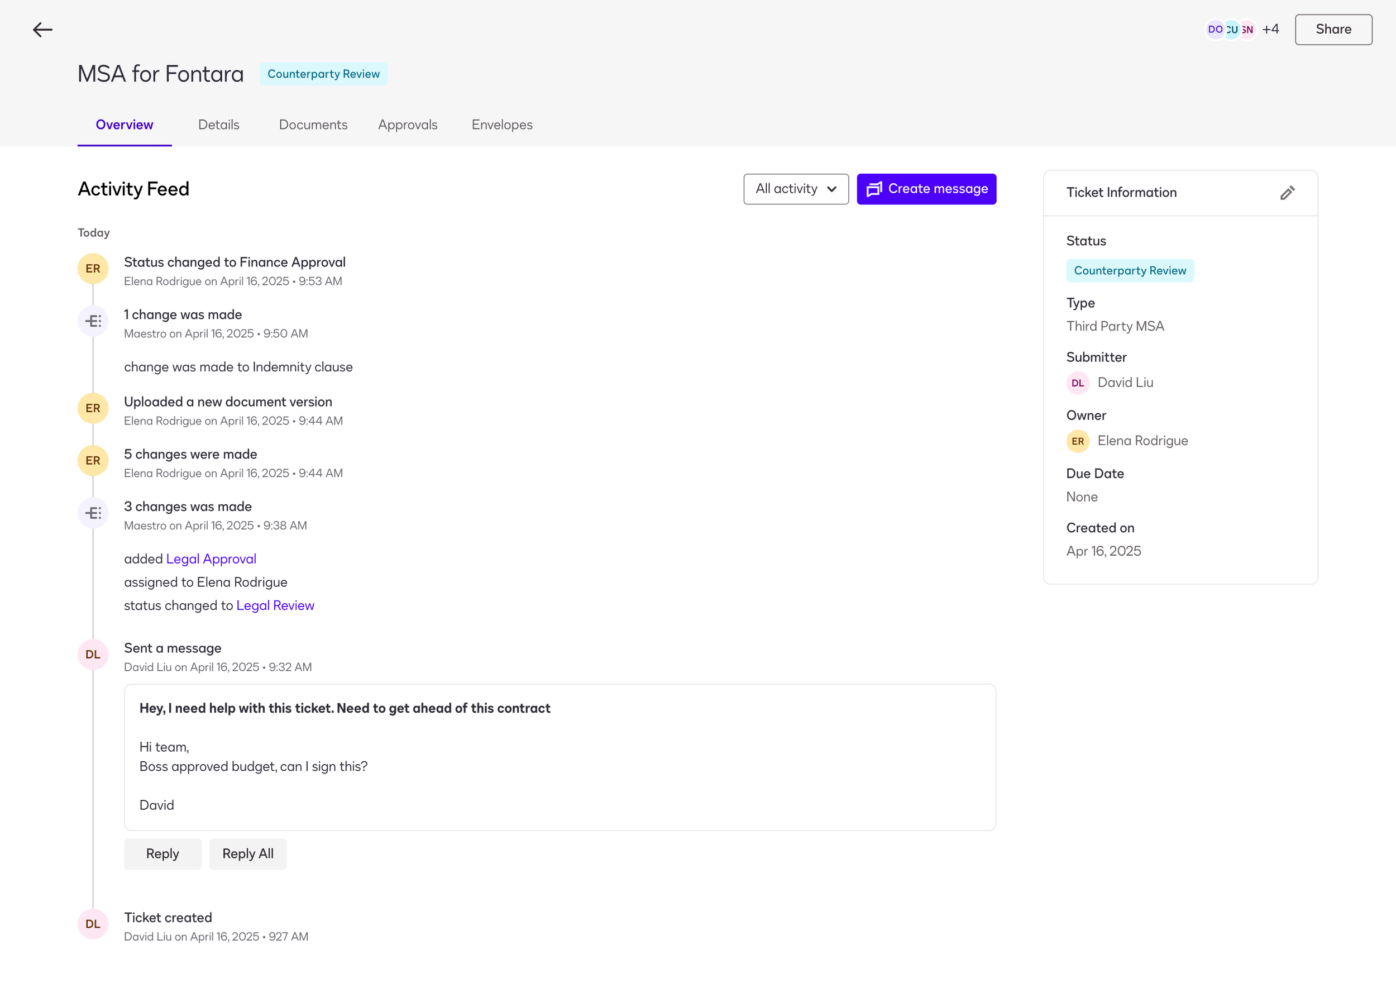Click DL avatar next to Sent a message
Image resolution: width=1396 pixels, height=993 pixels.
[x=93, y=654]
